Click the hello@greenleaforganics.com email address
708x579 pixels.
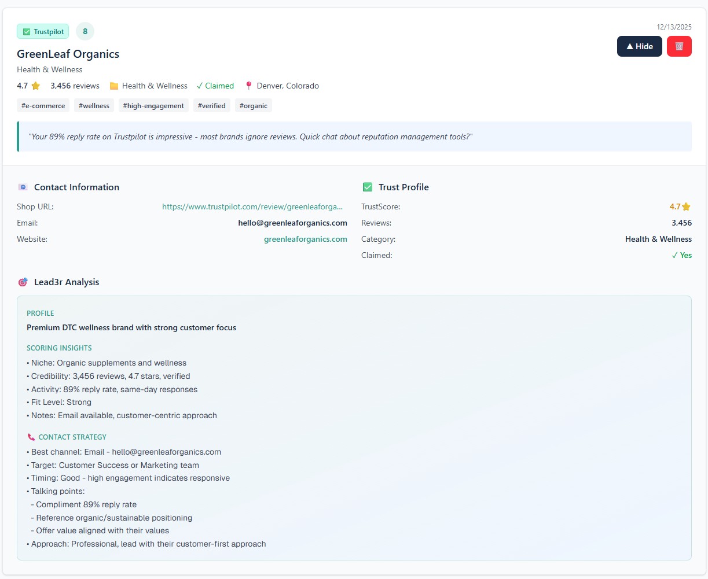click(x=292, y=223)
